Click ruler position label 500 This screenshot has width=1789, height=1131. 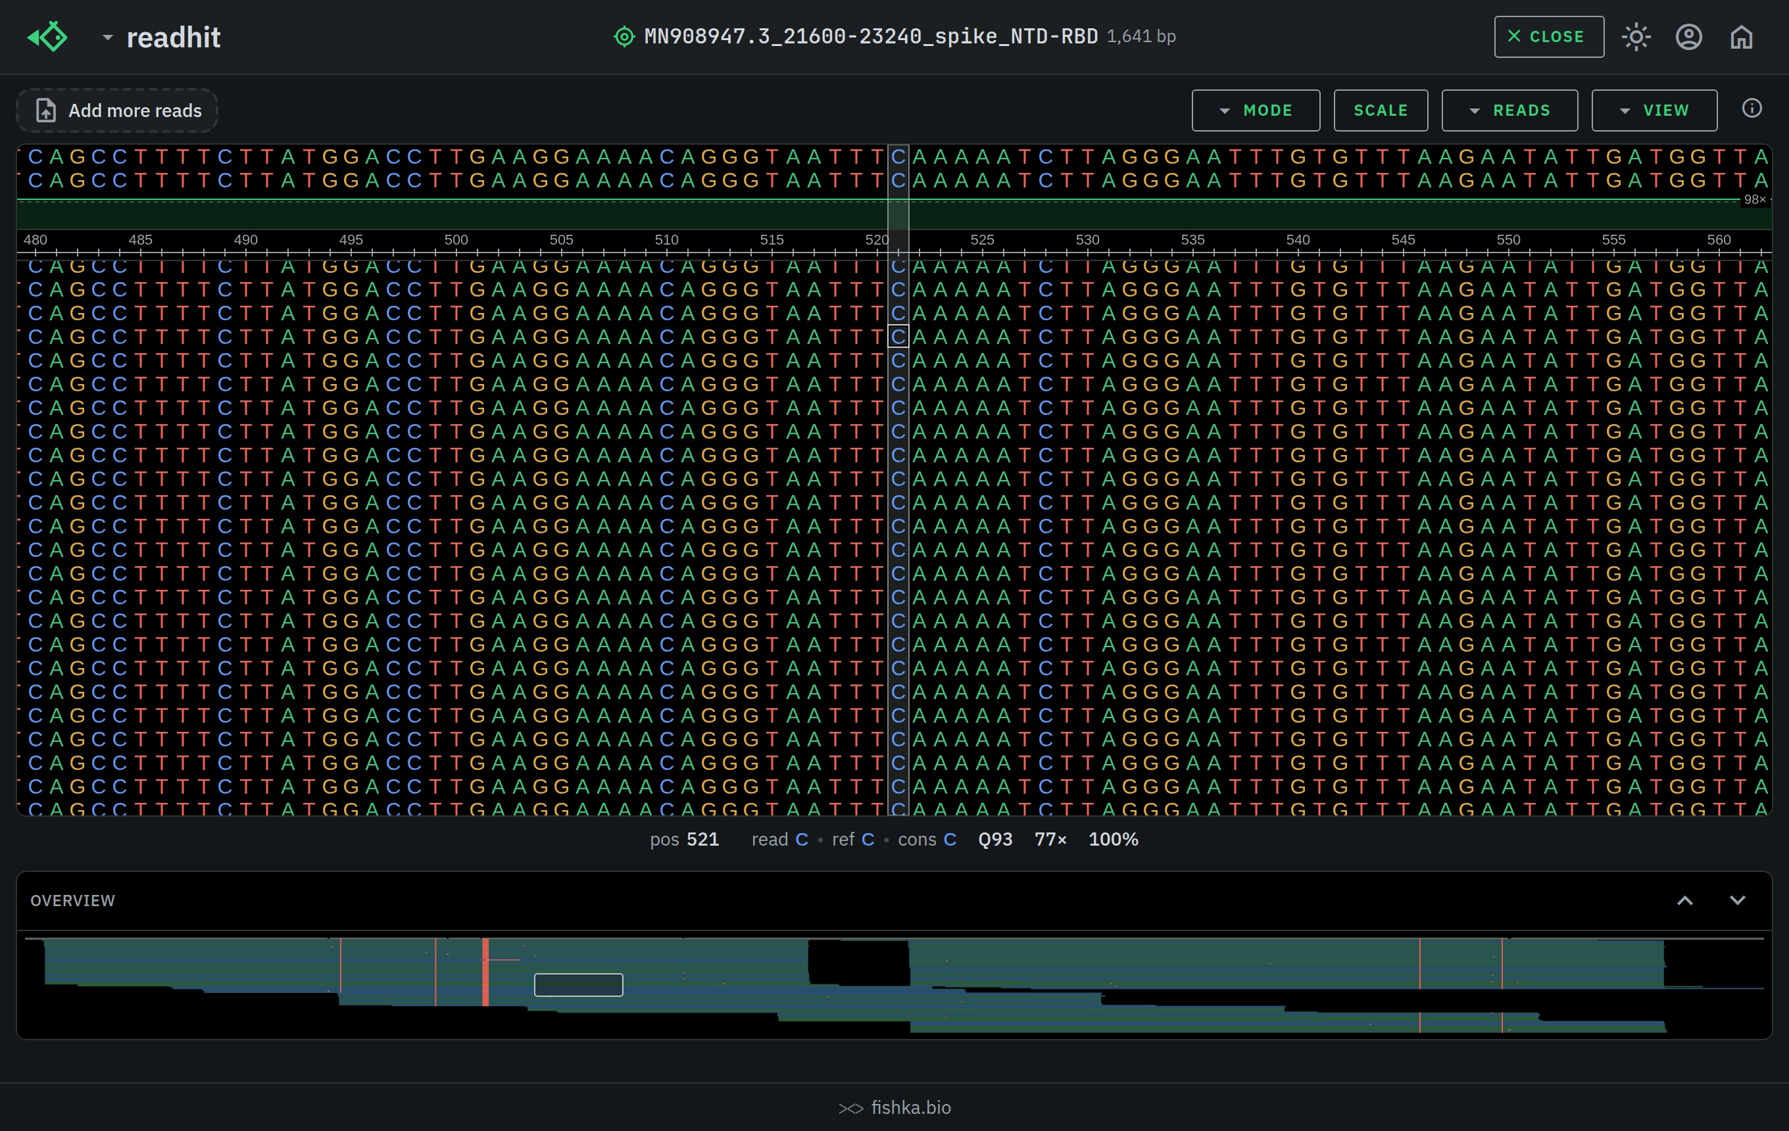[x=455, y=240]
